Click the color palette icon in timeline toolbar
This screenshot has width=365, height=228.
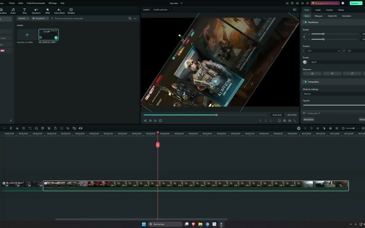43,128
